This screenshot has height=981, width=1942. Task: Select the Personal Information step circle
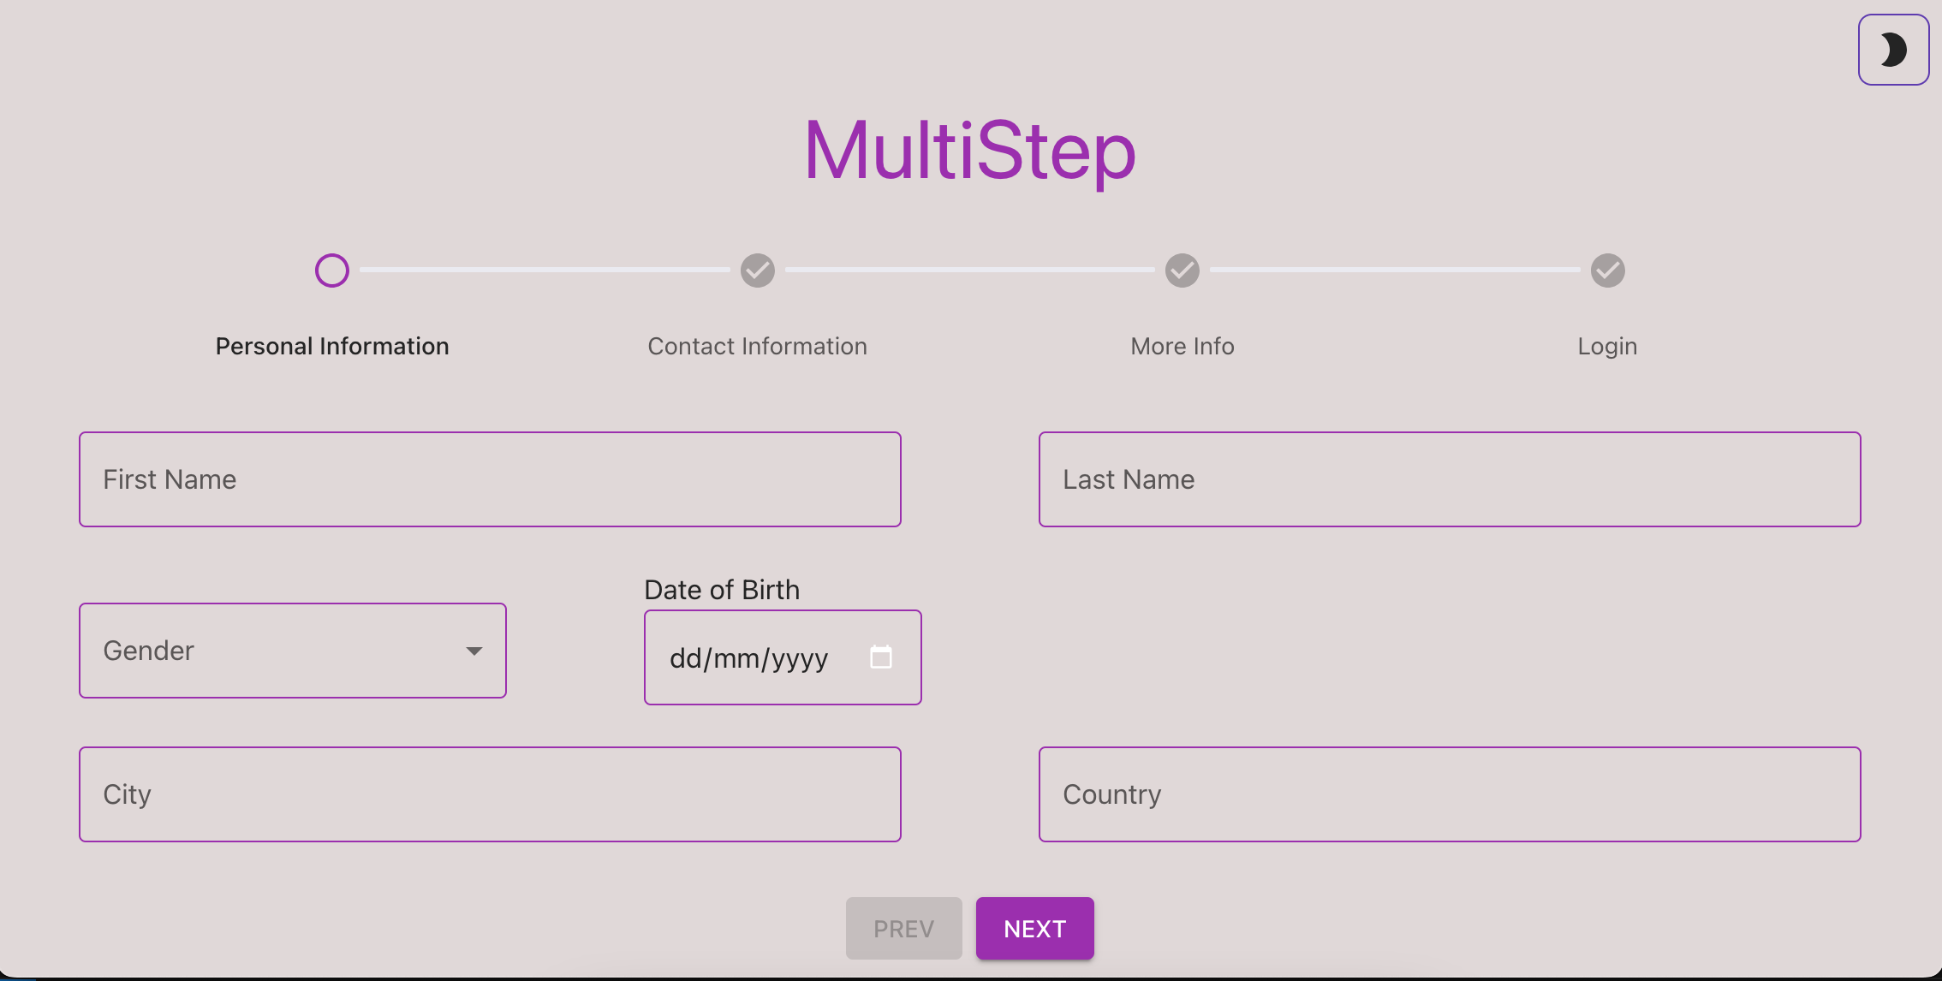[332, 271]
